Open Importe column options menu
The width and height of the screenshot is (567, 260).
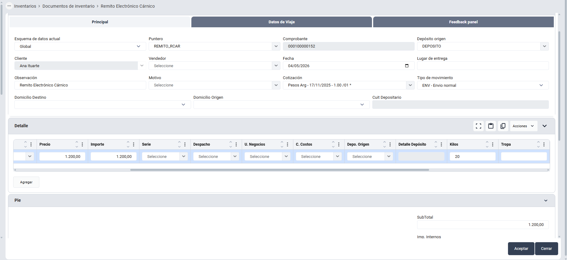(x=134, y=144)
